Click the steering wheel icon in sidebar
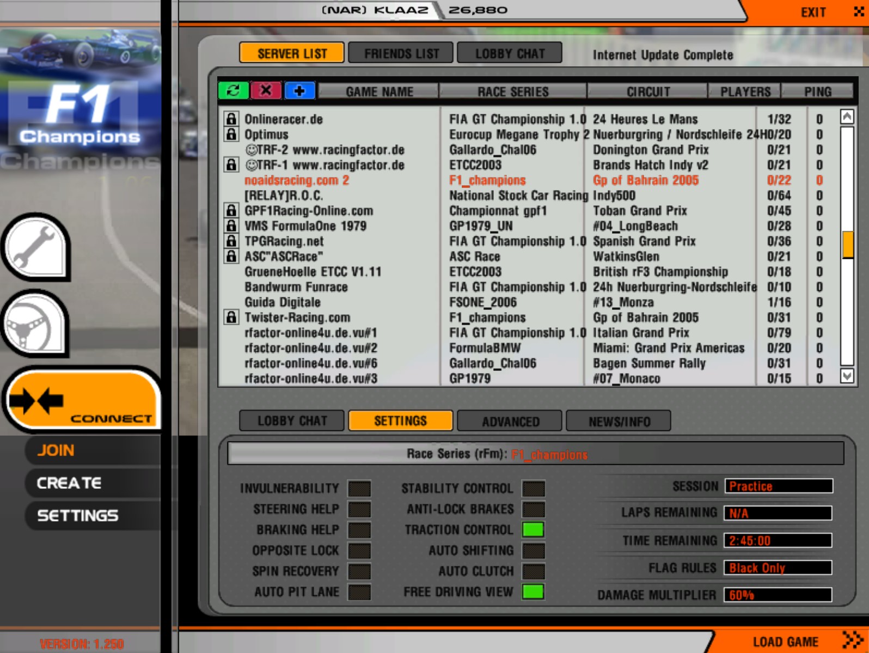This screenshot has width=869, height=653. (x=35, y=325)
